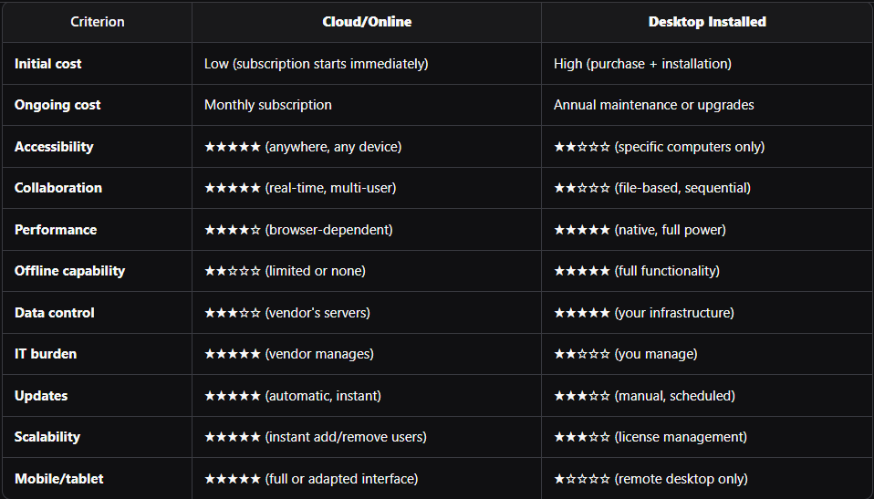This screenshot has width=874, height=499.
Task: Click "Low (subscription starts immediately)" text
Action: [x=316, y=64]
